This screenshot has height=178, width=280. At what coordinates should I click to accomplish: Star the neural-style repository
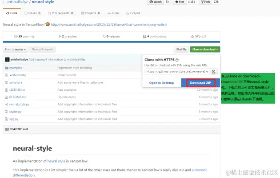coord(180,2)
